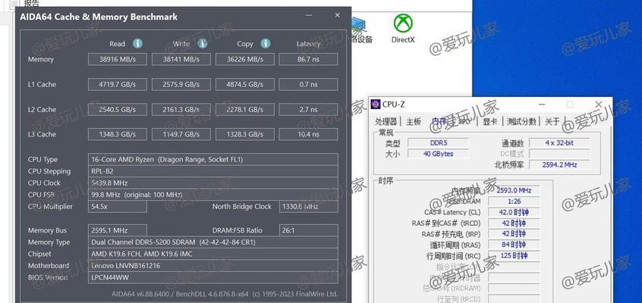Close the AIDA64 benchmark window

(x=337, y=16)
